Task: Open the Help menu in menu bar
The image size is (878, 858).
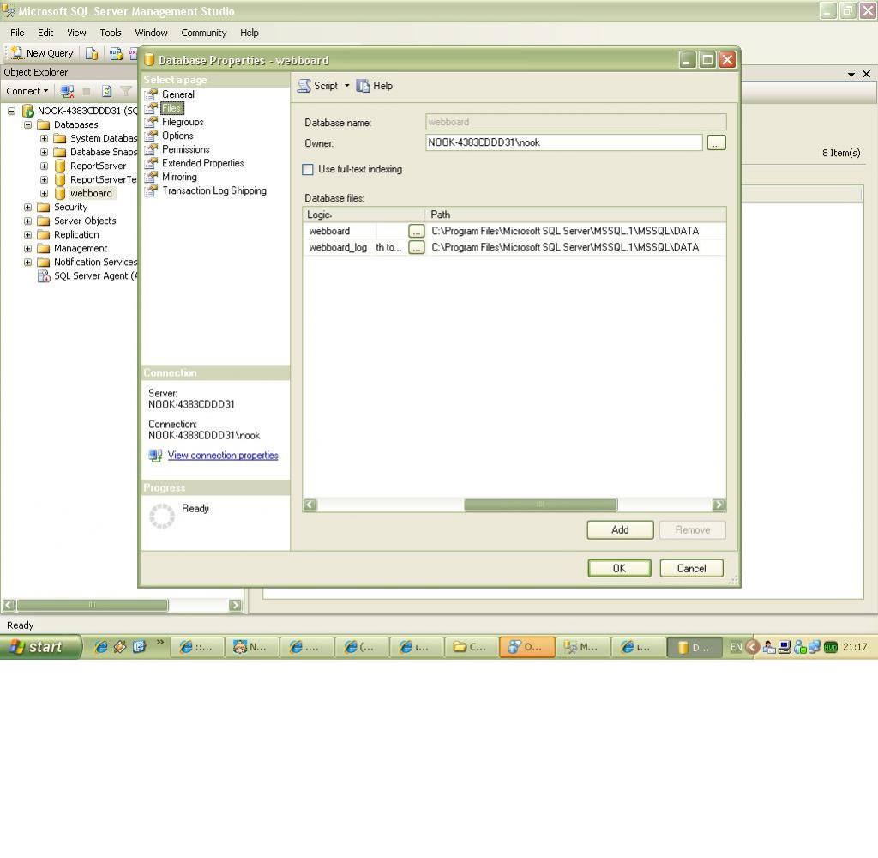Action: 250,33
